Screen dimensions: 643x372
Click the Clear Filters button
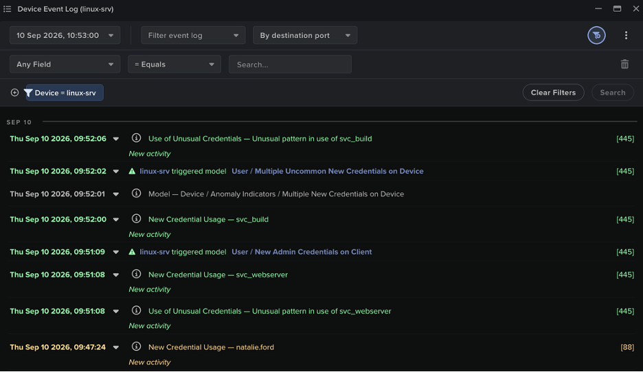[553, 93]
